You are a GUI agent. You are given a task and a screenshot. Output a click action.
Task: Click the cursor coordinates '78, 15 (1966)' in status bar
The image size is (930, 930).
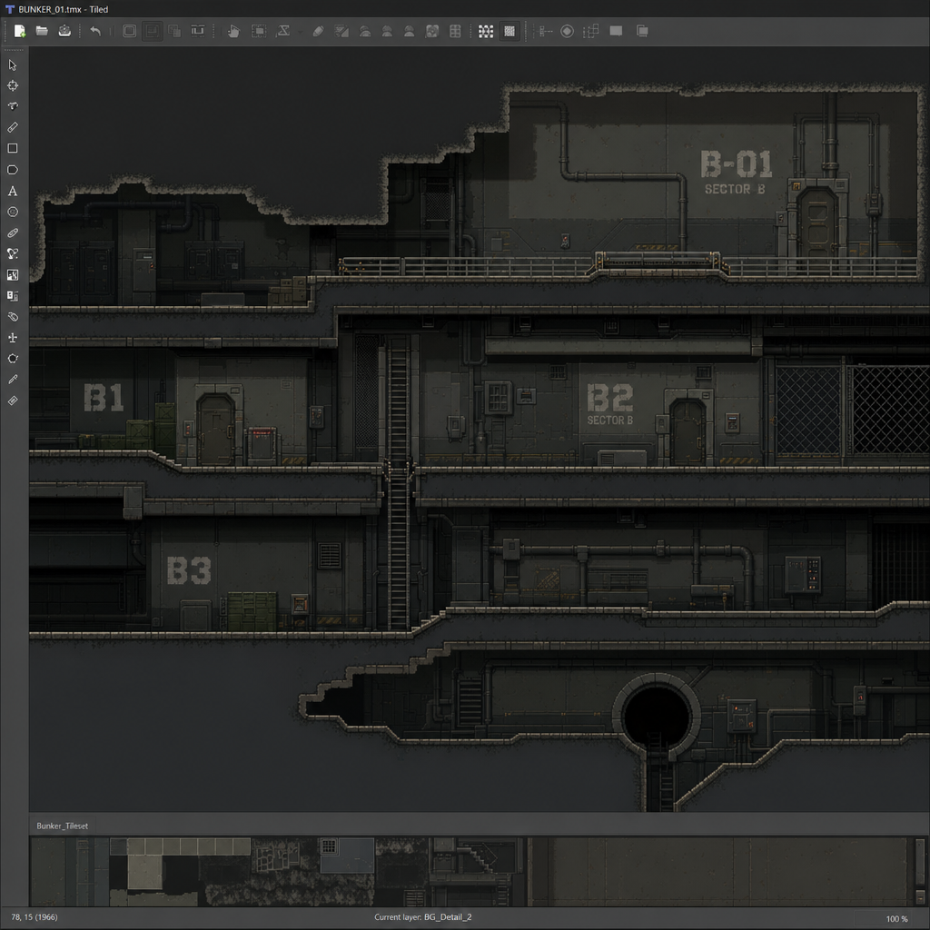(x=35, y=917)
